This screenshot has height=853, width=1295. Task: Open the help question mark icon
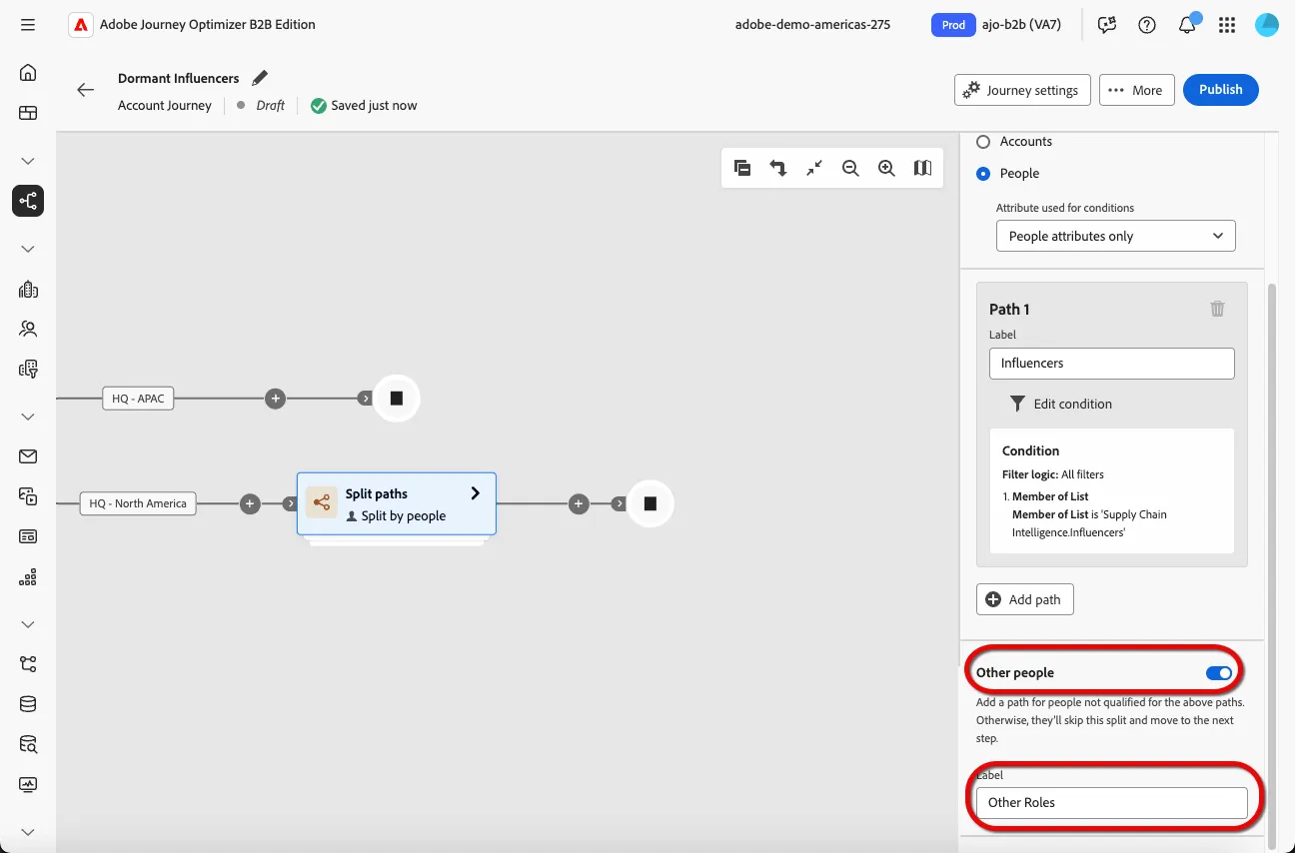pos(1147,25)
